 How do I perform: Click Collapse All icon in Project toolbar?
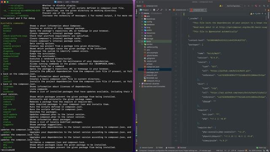coord(161,10)
